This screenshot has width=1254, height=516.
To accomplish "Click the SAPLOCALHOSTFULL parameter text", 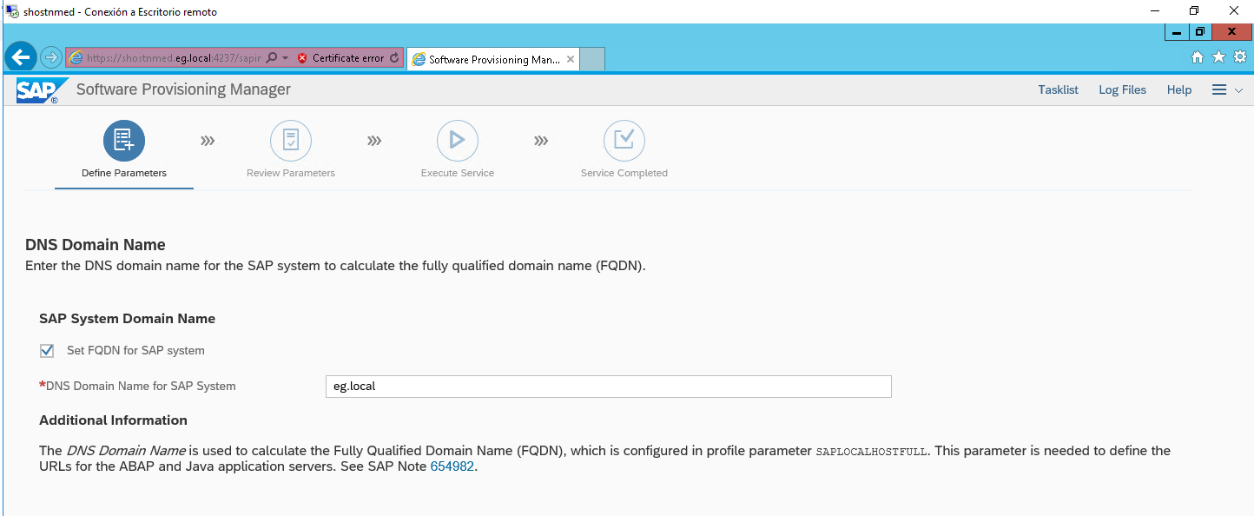I will pos(872,452).
